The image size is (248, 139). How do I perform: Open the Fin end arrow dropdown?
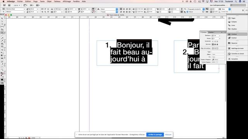(x=218, y=57)
